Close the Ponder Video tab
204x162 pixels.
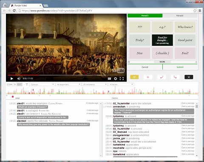[40, 6]
